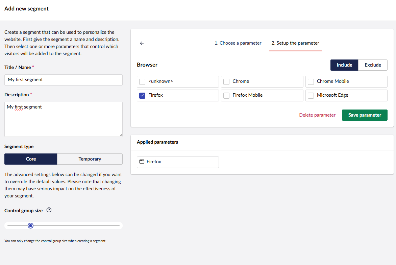The width and height of the screenshot is (396, 265).
Task: Click the Title / Name input field
Action: pyautogui.click(x=64, y=80)
